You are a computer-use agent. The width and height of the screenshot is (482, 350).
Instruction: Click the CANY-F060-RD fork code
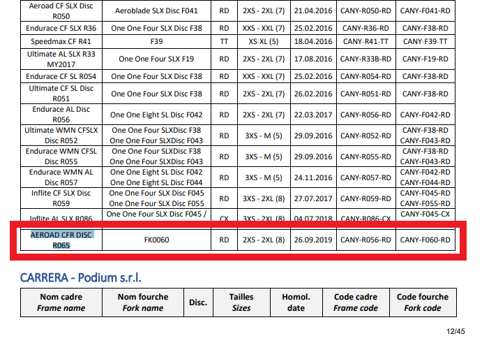click(425, 240)
